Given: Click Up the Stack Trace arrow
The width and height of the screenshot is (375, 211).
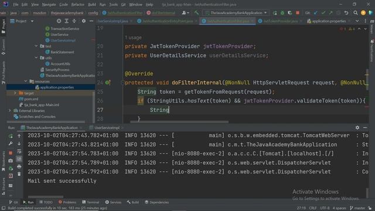Looking at the screenshot, I should coord(19,136).
